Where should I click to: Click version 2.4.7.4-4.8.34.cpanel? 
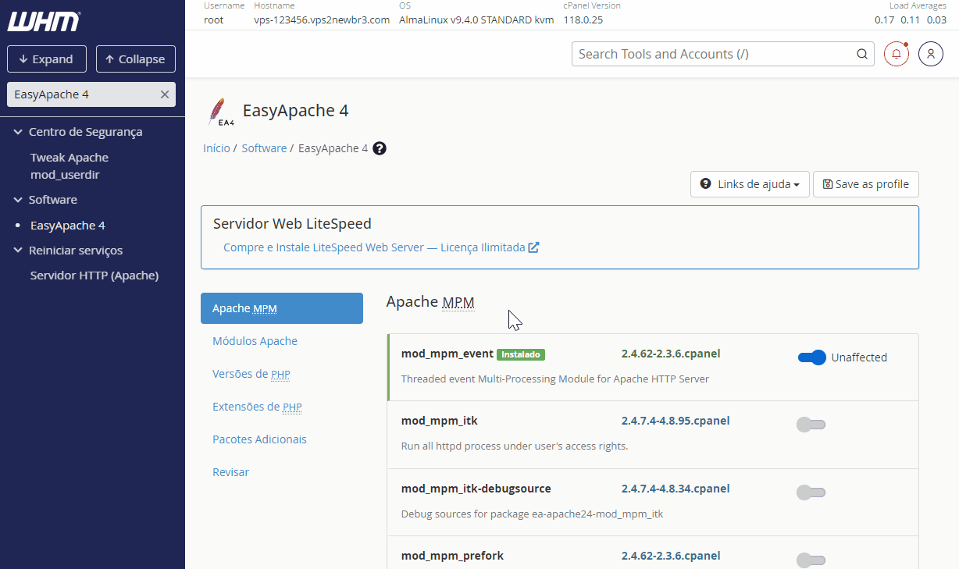point(676,489)
